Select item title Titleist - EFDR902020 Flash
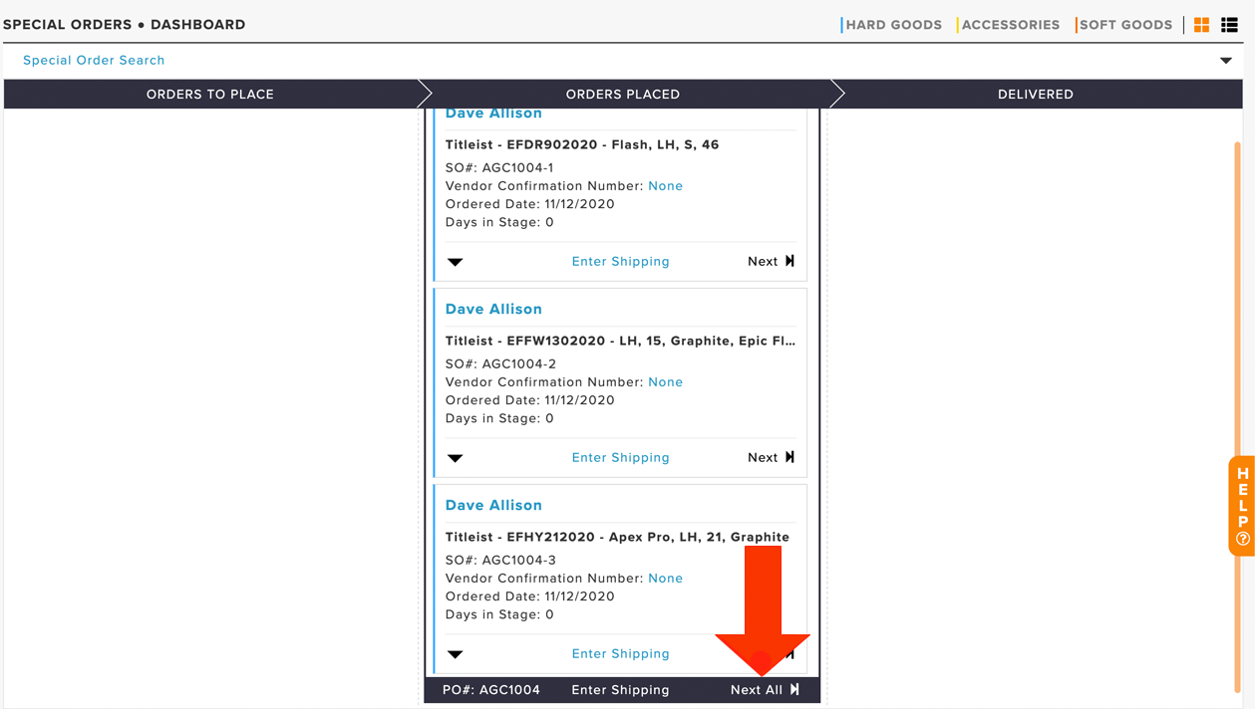 (x=582, y=144)
